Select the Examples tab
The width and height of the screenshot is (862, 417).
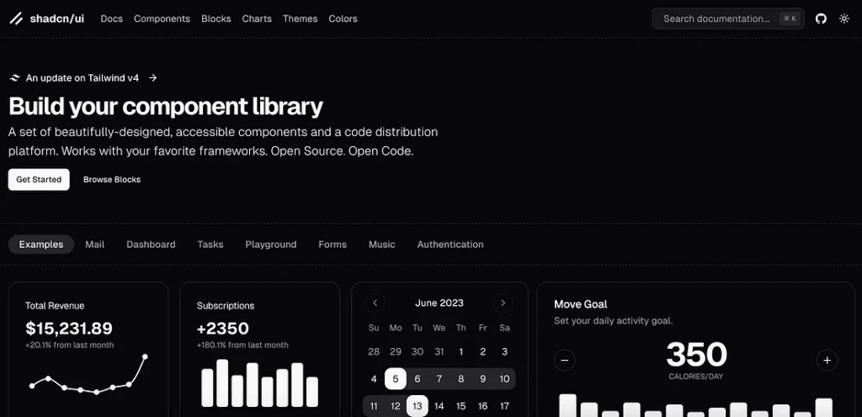(41, 245)
